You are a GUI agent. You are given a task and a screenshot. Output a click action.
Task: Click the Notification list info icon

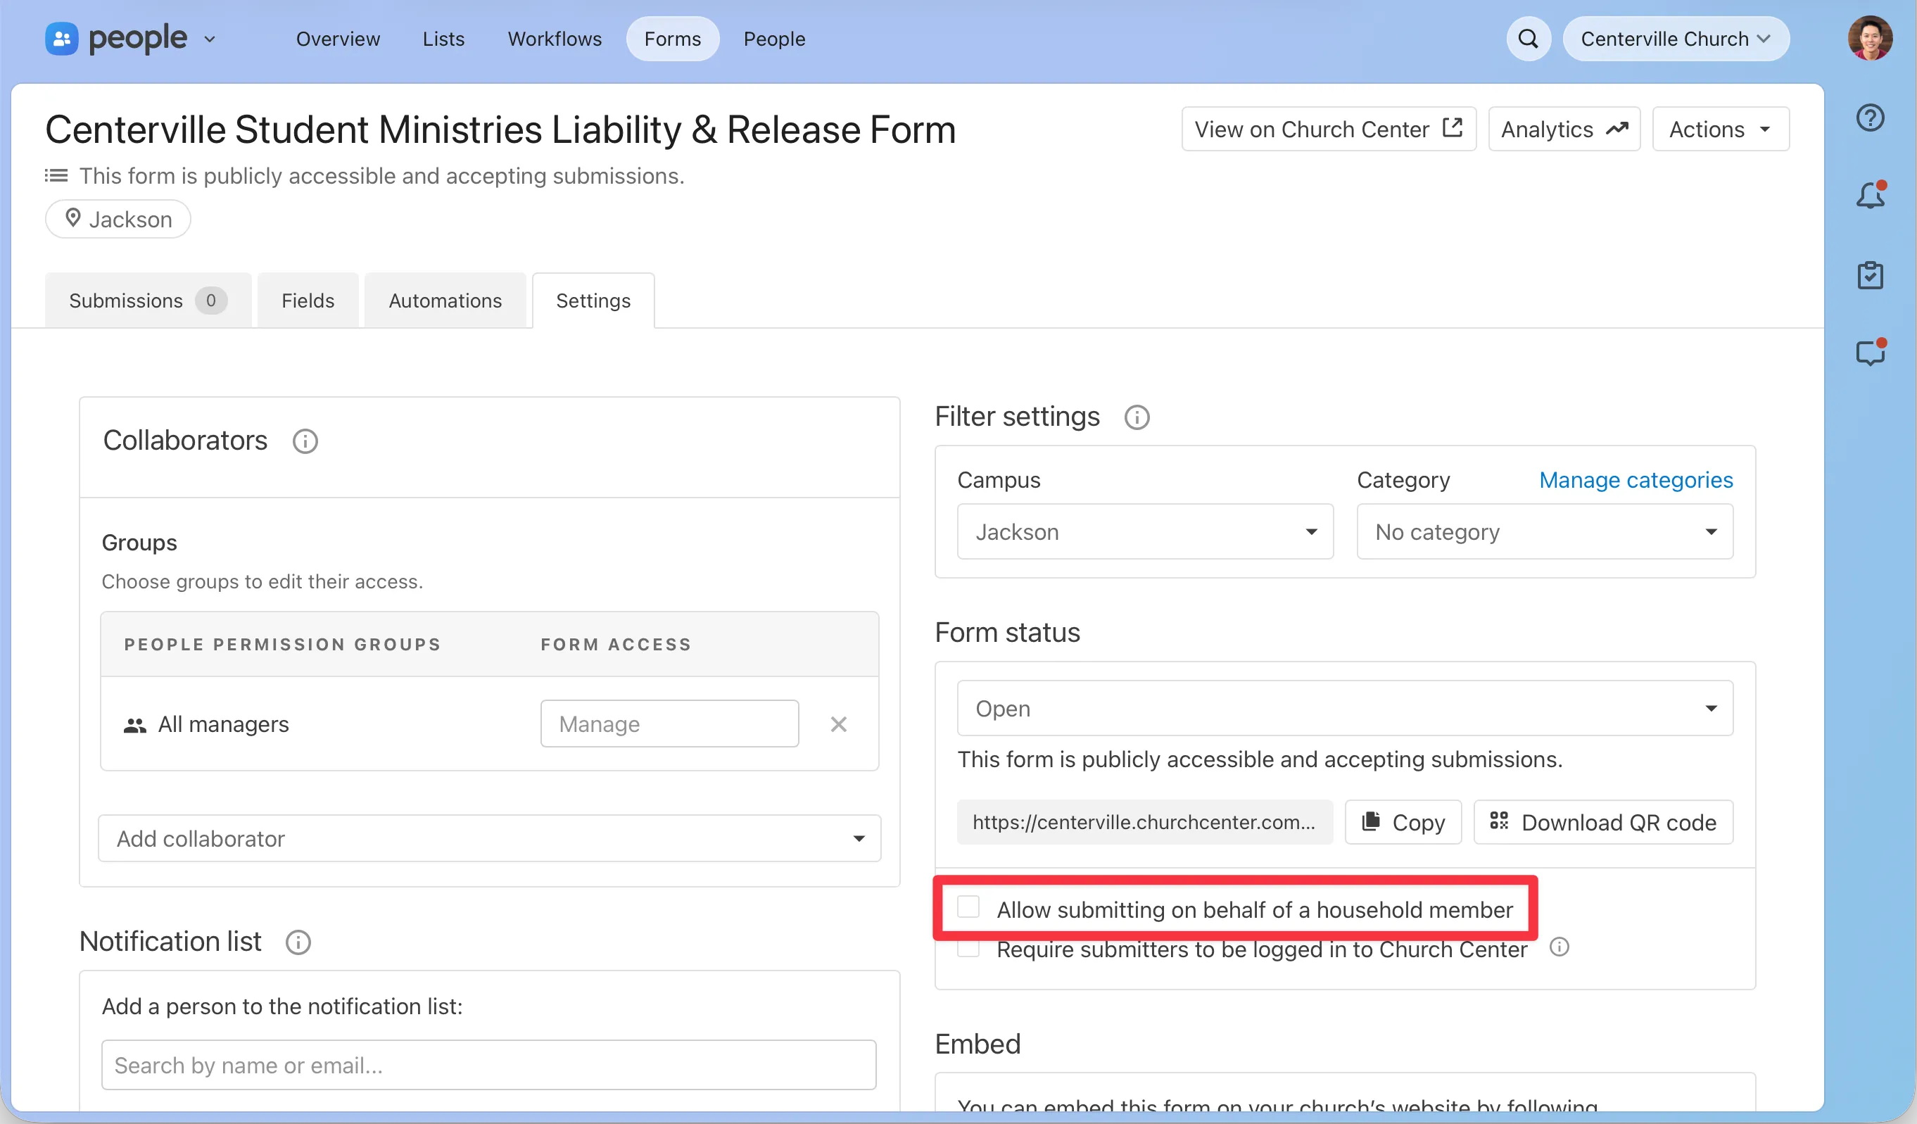click(x=298, y=943)
